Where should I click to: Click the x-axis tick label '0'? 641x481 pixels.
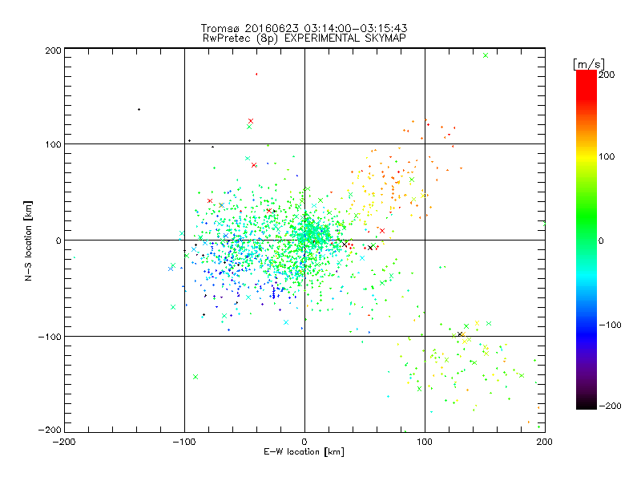pyautogui.click(x=304, y=442)
